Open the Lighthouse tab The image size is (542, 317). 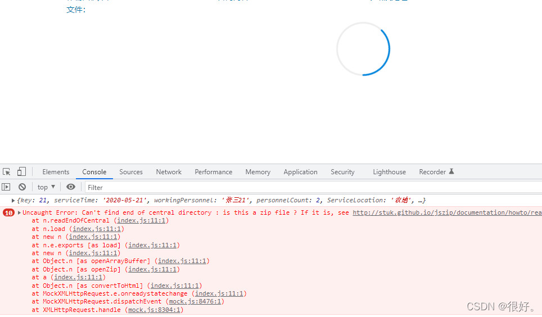(389, 172)
